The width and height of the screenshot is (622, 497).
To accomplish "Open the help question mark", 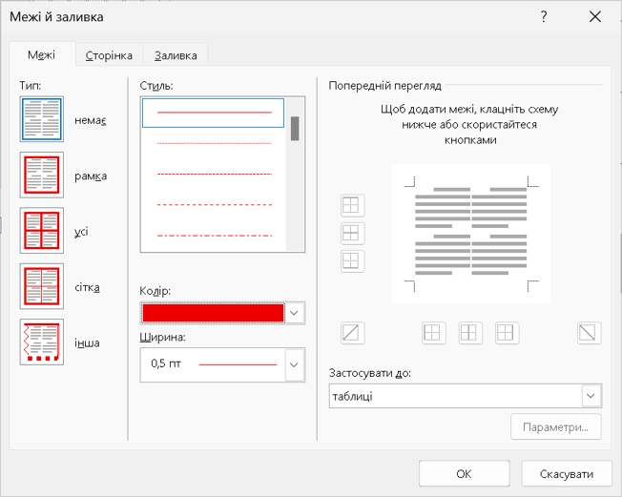I will pyautogui.click(x=544, y=16).
